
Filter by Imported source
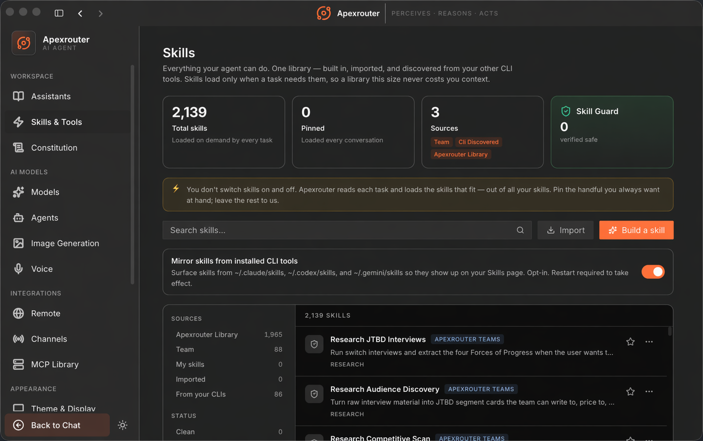click(229, 379)
